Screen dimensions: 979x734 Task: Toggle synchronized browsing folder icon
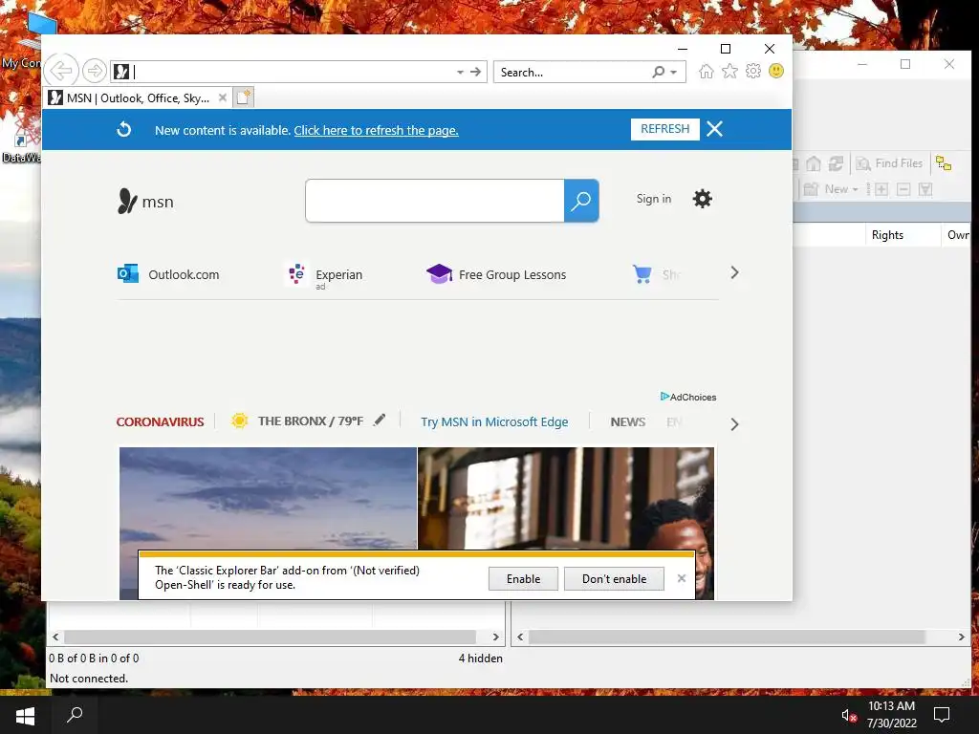[x=944, y=163]
